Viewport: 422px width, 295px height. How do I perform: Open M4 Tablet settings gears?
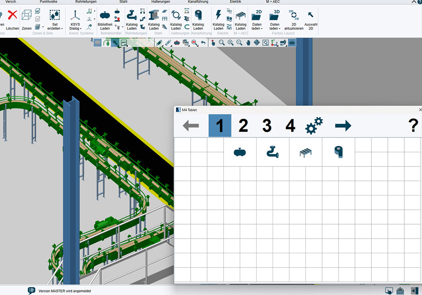pyautogui.click(x=314, y=126)
